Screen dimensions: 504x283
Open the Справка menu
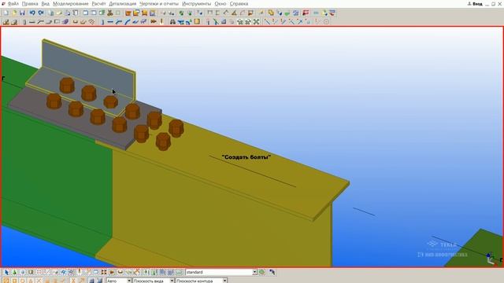[239, 4]
